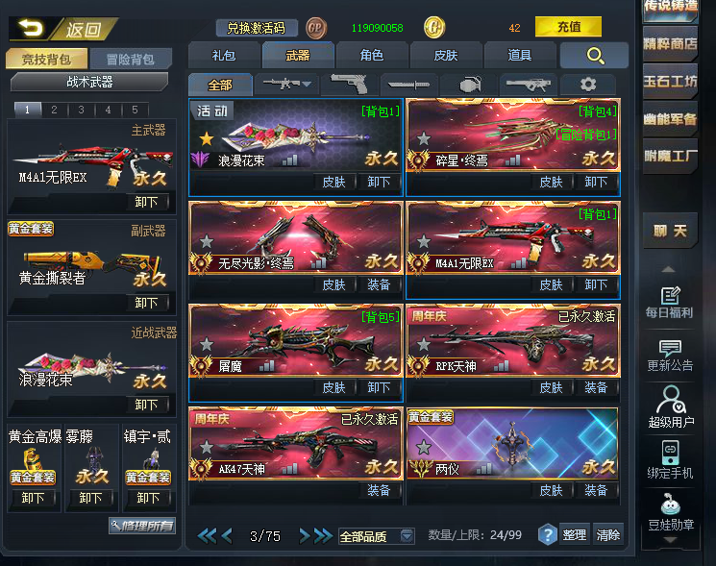
Task: Toggle favorite star on 屠魔 weapon
Action: 207,344
